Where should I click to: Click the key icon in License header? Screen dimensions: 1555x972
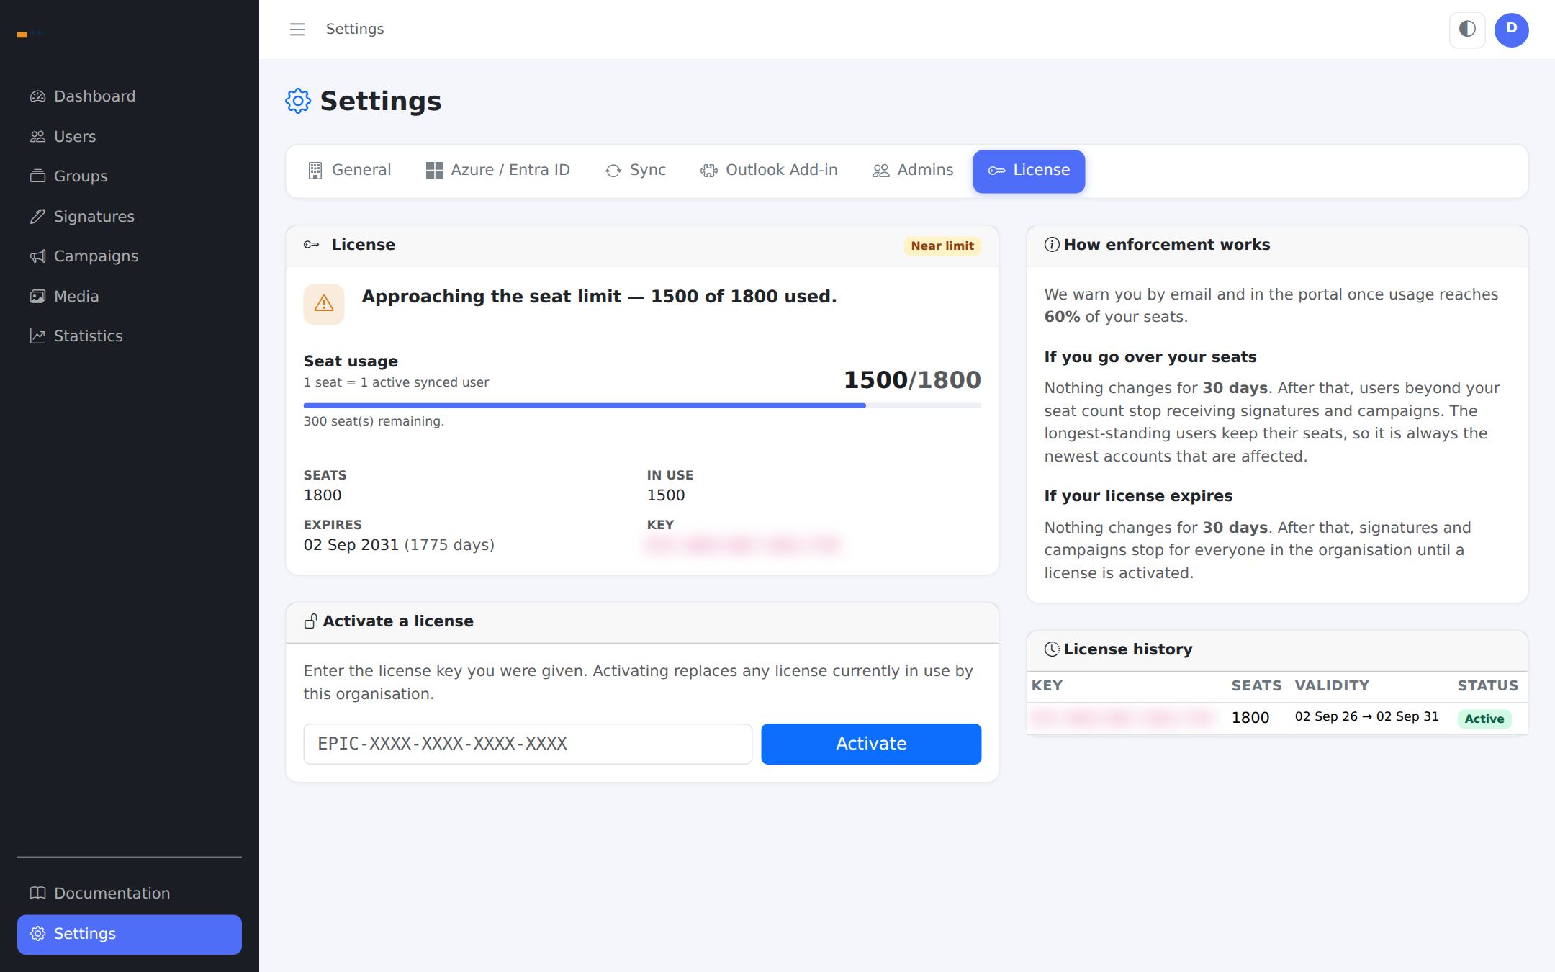(x=312, y=245)
